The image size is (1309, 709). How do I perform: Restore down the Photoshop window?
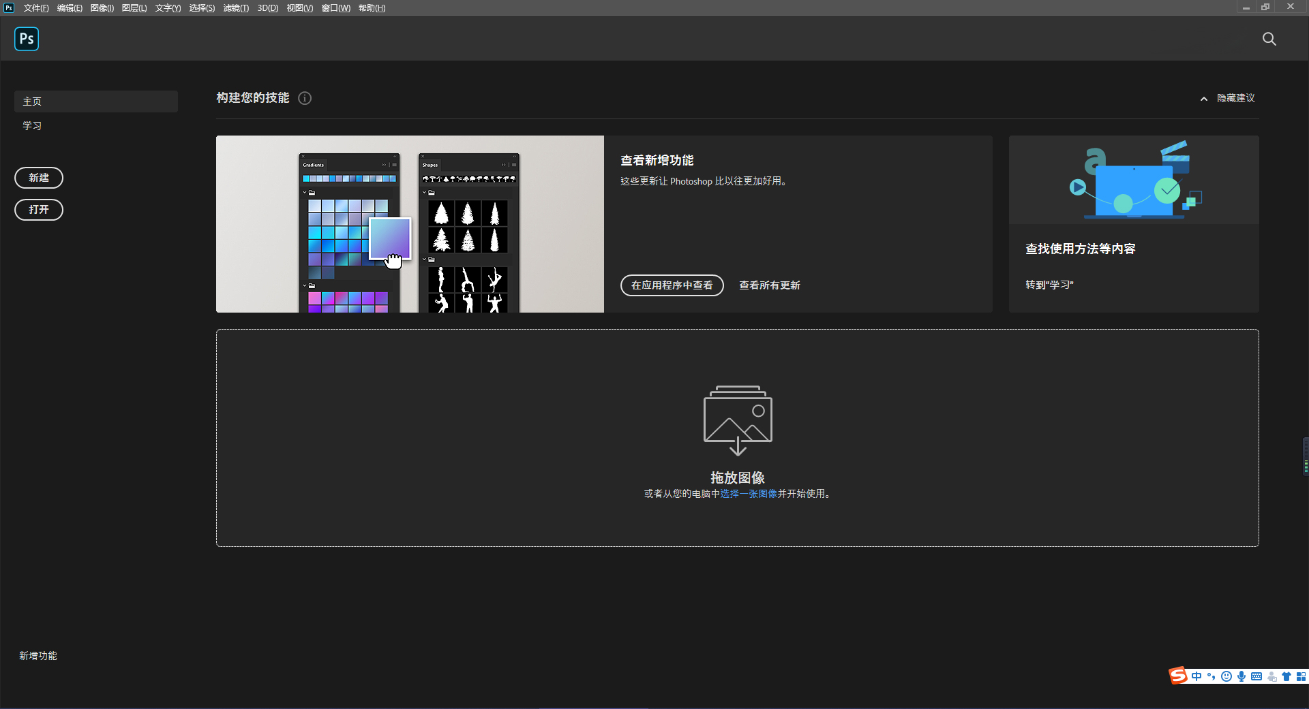1265,7
